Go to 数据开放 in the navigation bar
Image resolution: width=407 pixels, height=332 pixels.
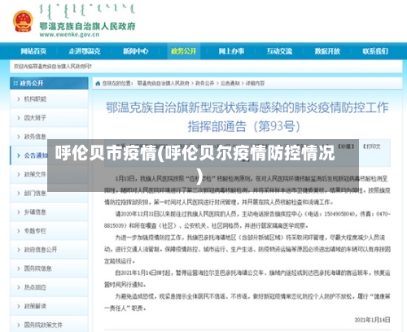pos(327,51)
